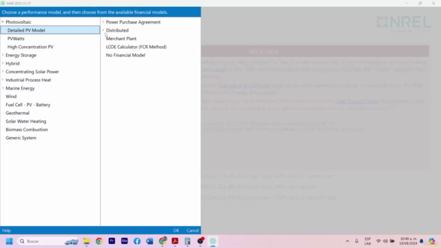Select Concentrating Solar Power label
The image size is (441, 248).
pyautogui.click(x=32, y=72)
